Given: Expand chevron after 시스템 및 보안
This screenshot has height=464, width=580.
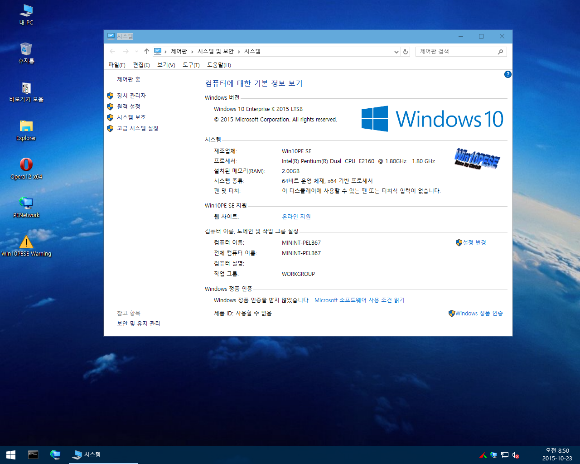Looking at the screenshot, I should point(239,52).
